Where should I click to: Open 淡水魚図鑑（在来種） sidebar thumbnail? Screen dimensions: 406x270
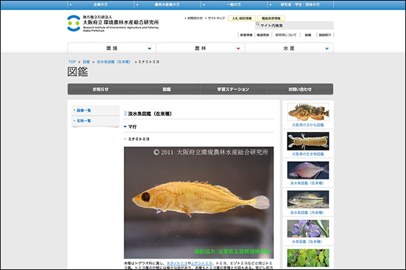tap(308, 169)
